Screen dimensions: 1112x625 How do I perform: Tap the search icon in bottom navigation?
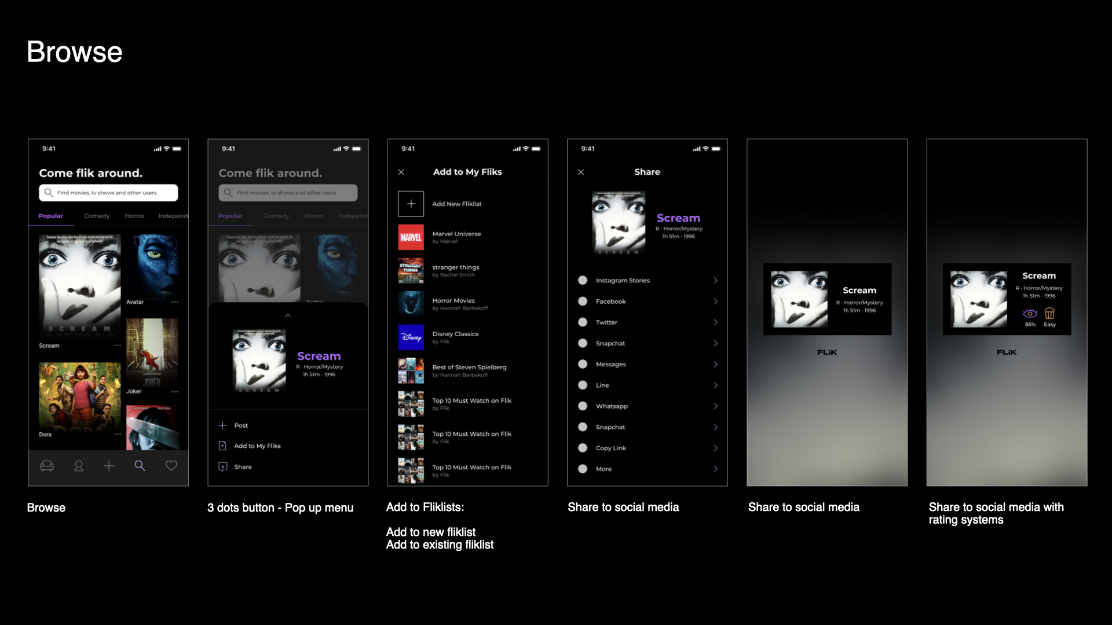tap(140, 466)
